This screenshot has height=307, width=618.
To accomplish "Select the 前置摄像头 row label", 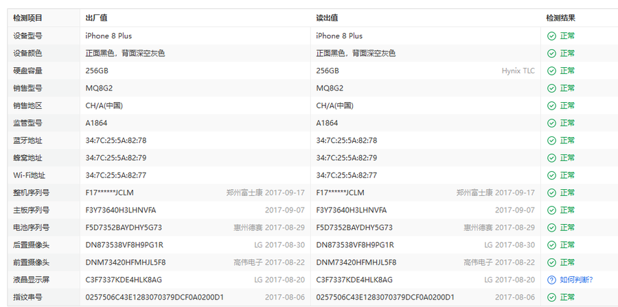I will point(31,262).
